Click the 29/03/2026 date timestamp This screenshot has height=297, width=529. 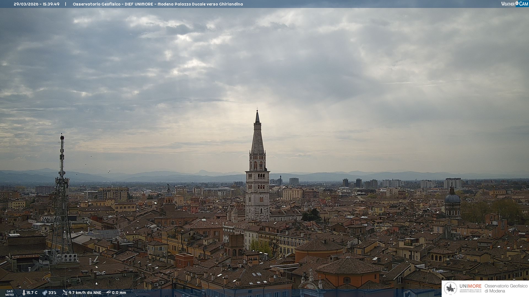coord(26,4)
